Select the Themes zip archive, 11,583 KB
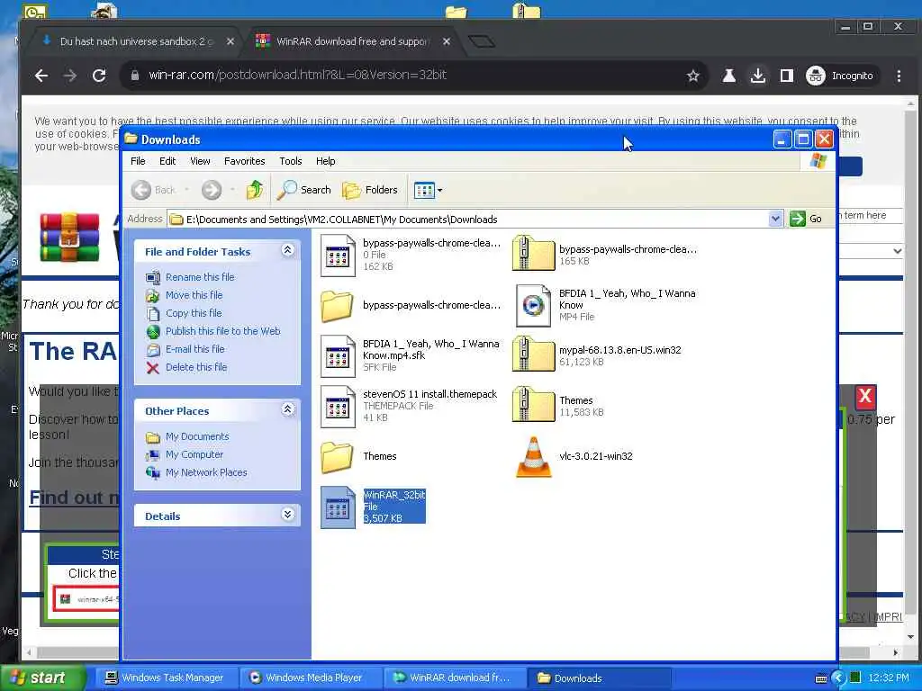This screenshot has width=922, height=691. click(533, 404)
